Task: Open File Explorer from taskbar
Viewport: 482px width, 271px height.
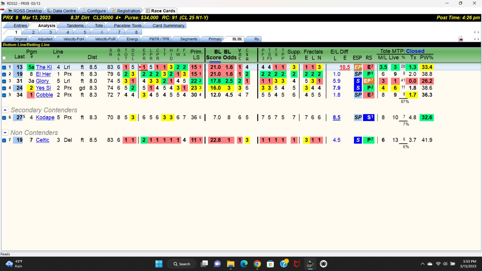Action: click(x=230, y=264)
